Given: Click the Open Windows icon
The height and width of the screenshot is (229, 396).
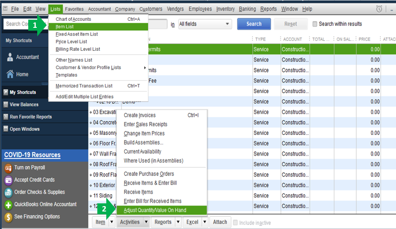Looking at the screenshot, I should [5, 129].
